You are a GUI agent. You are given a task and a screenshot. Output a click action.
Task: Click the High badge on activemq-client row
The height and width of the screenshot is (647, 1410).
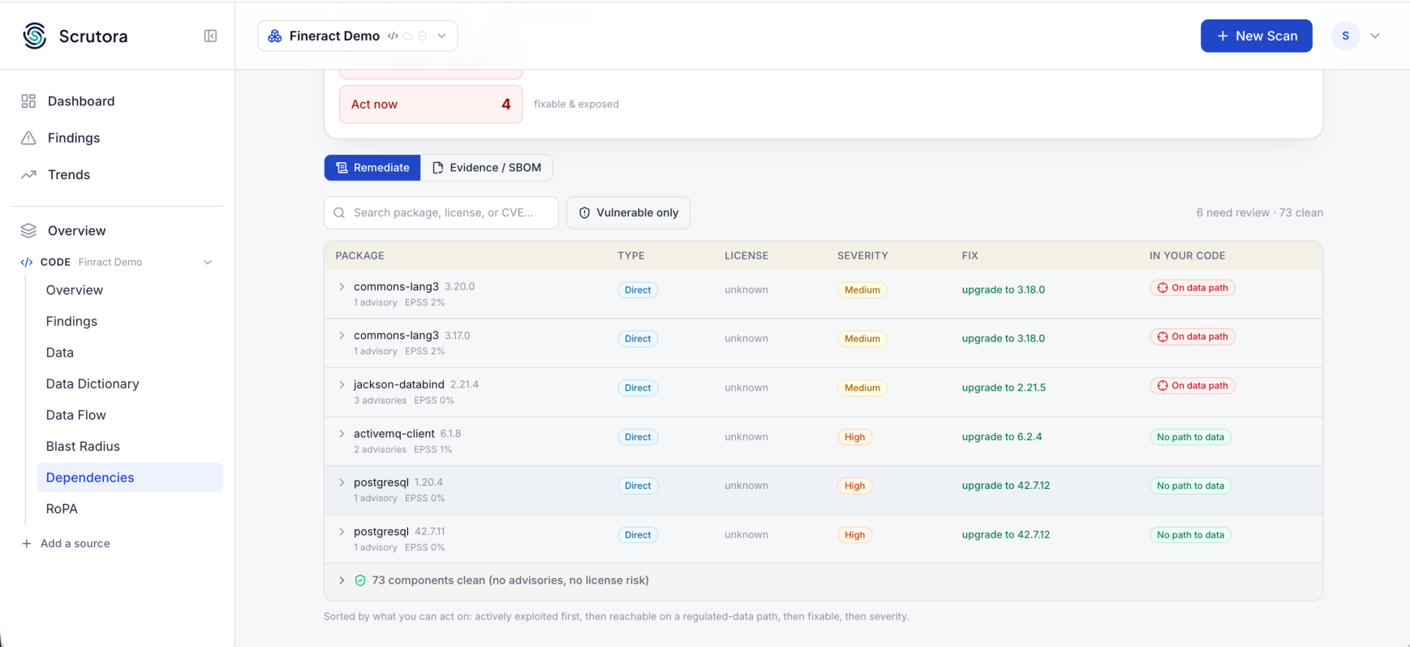click(x=855, y=437)
